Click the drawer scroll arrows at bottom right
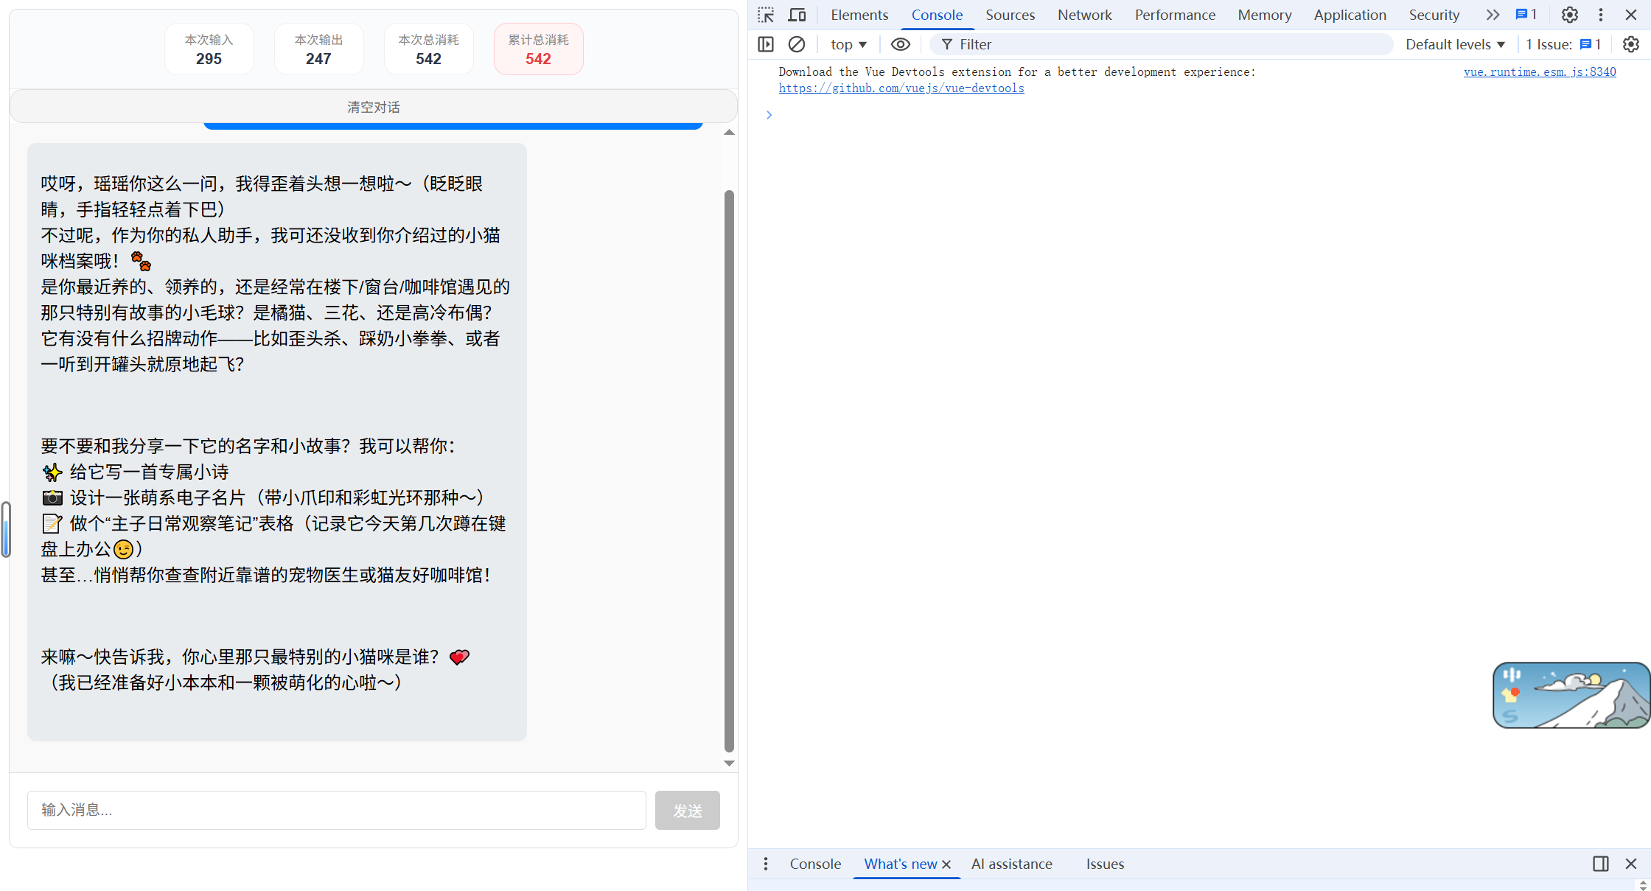Viewport: 1651px width, 891px height. 1642,885
